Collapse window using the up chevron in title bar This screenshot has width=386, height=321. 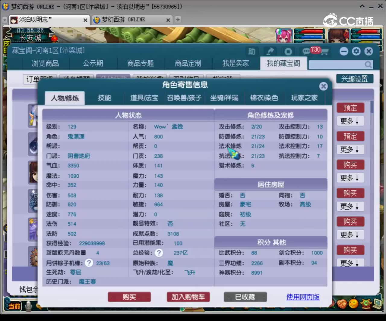point(362,6)
